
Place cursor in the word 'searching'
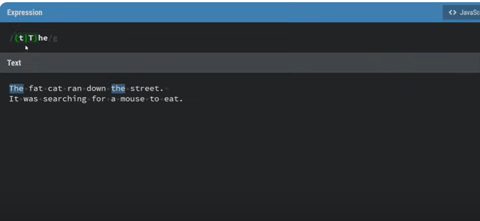point(65,99)
